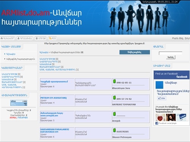
Task: Open the facebook logo fan thumbnail
Action: point(181,117)
